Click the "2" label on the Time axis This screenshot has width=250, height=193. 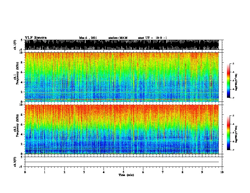tap(64, 172)
